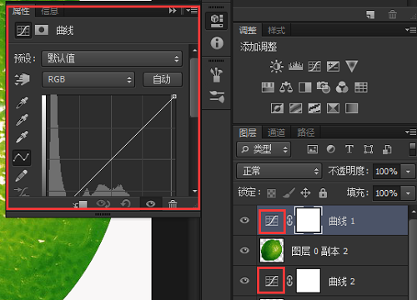The image size is (417, 300).
Task: Switch to the 通道 tab
Action: click(276, 132)
